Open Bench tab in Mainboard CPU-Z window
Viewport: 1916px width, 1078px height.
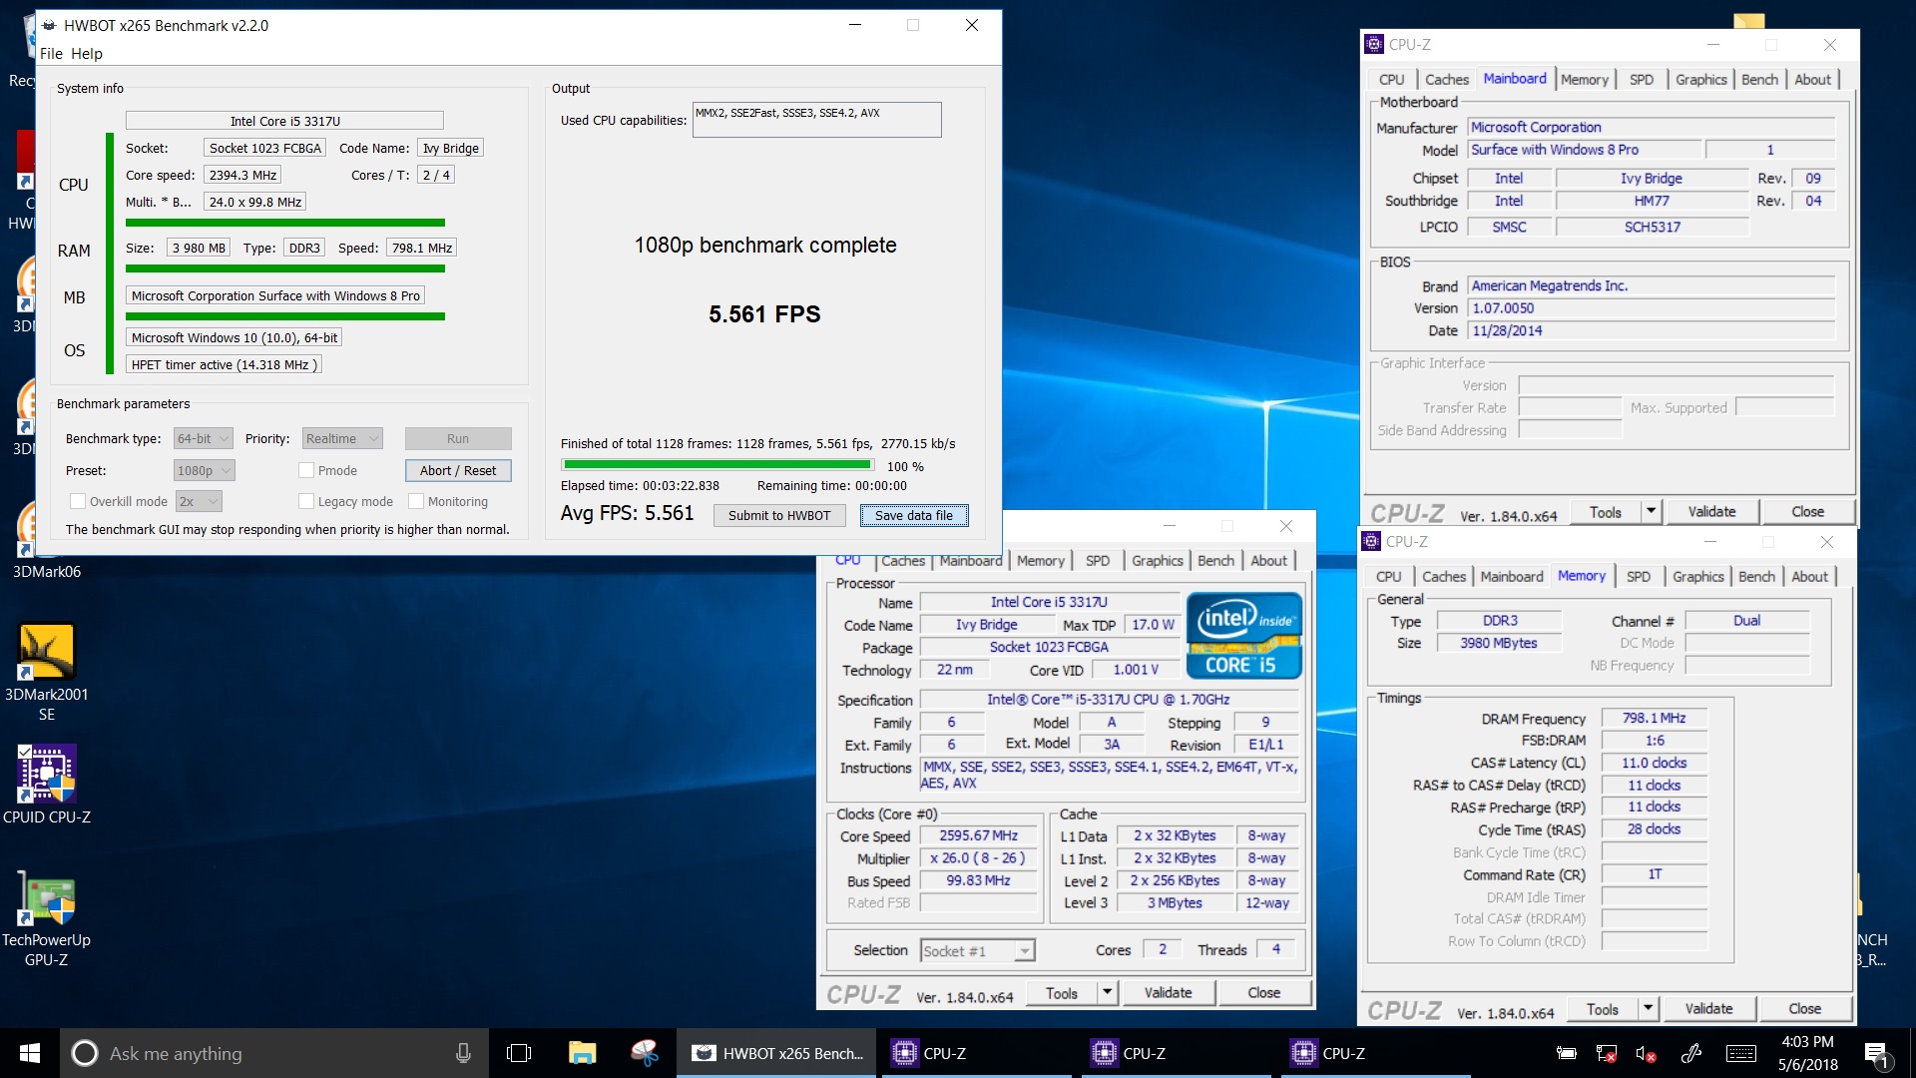point(1759,80)
